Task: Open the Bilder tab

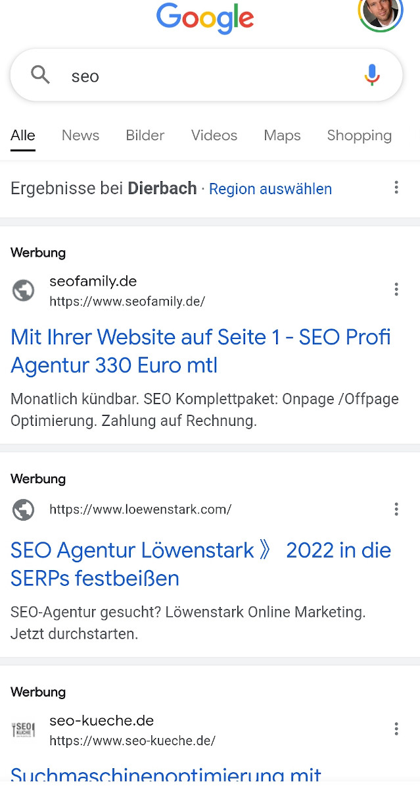Action: (x=145, y=136)
